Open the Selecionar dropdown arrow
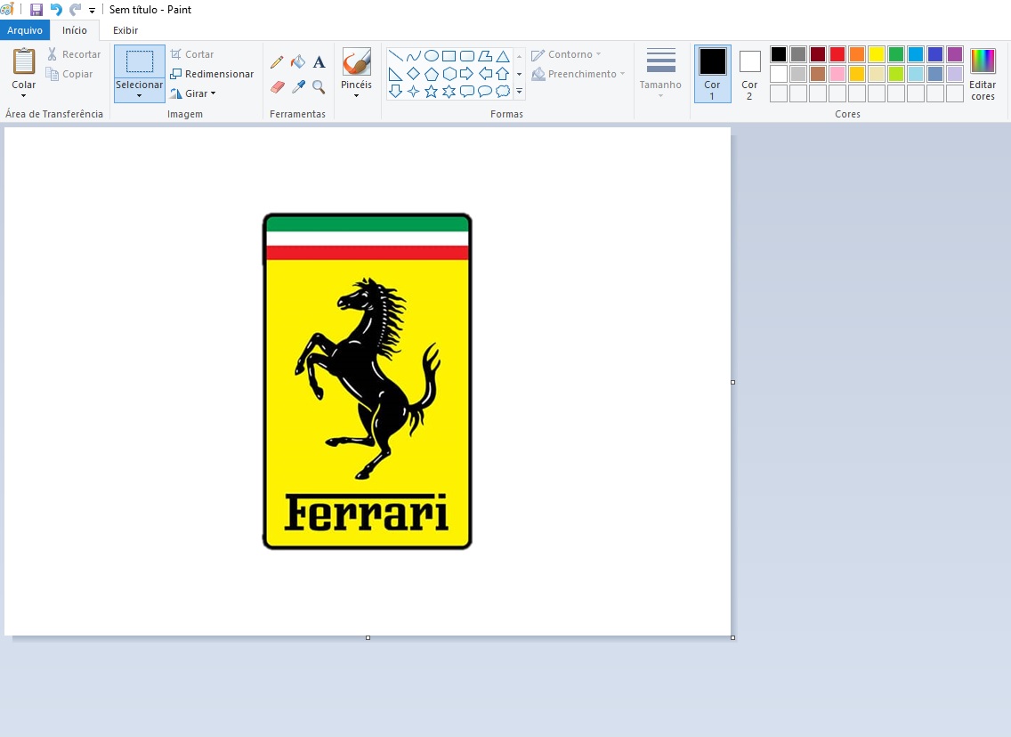Screen dimensions: 1011x737 139,96
